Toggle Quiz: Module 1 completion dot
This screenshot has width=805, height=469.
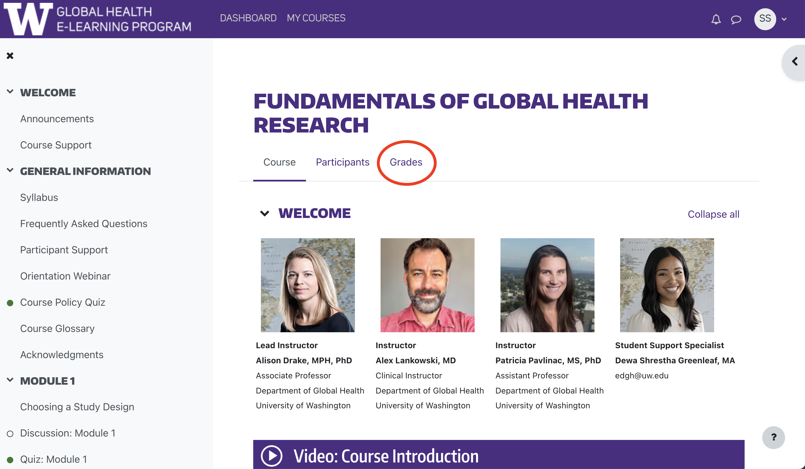(x=10, y=460)
